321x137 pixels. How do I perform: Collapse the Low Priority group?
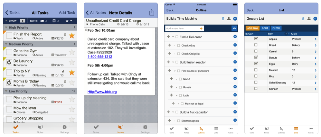(x=6, y=91)
